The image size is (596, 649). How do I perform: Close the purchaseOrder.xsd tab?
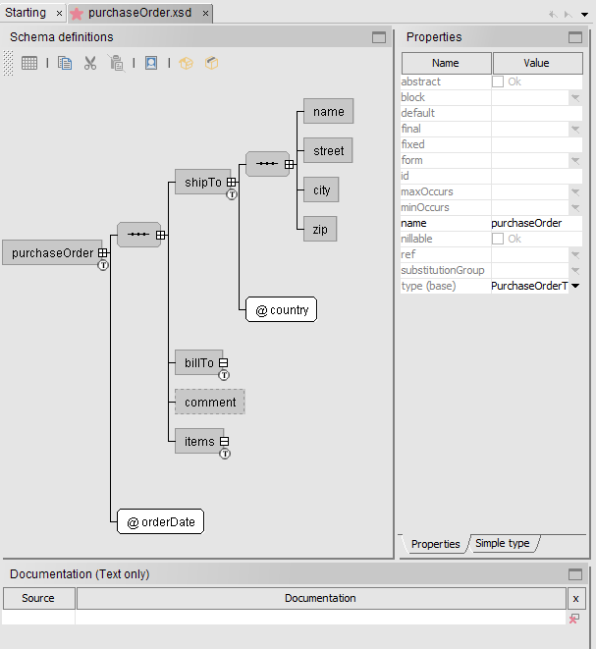(x=205, y=13)
